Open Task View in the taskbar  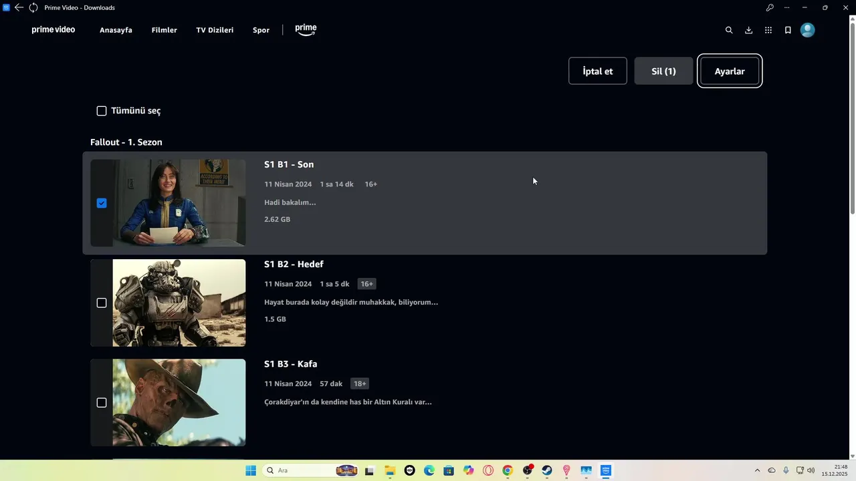point(369,470)
